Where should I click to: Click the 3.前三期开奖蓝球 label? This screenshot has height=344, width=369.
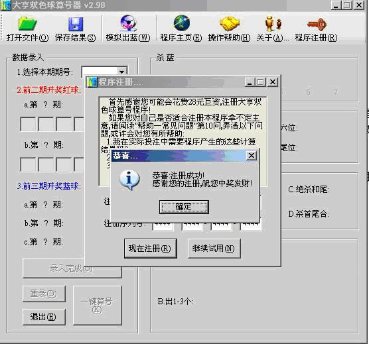[x=48, y=186]
